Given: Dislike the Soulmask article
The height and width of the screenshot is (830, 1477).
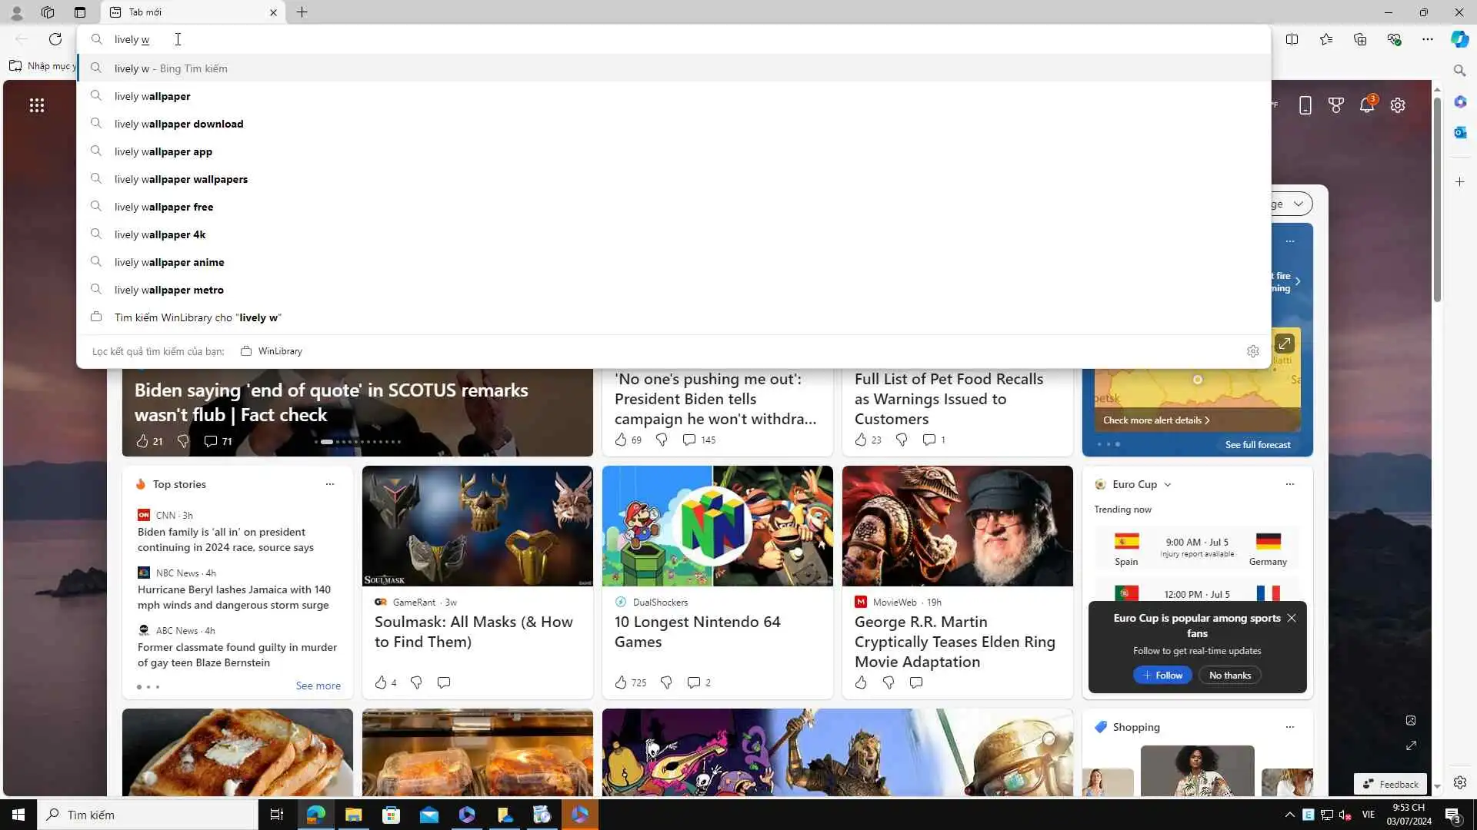Looking at the screenshot, I should tap(416, 682).
